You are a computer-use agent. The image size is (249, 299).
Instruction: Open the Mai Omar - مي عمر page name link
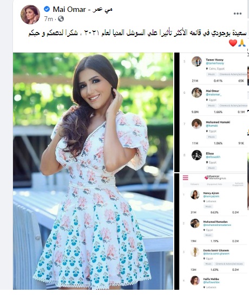point(82,9)
